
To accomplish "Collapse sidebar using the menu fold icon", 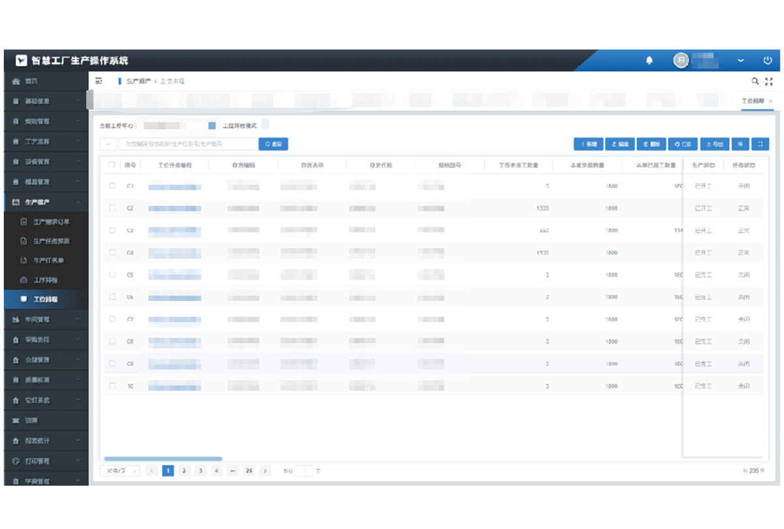I will (99, 81).
